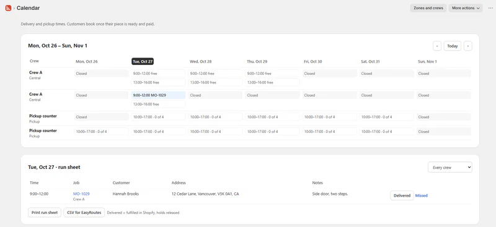Select the Thu, Oct 29 column header
Image resolution: width=496 pixels, height=227 pixels.
[257, 61]
